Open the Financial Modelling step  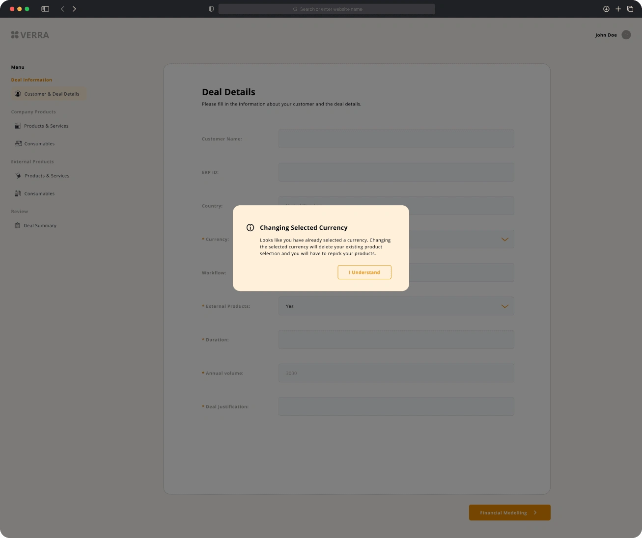click(x=509, y=512)
